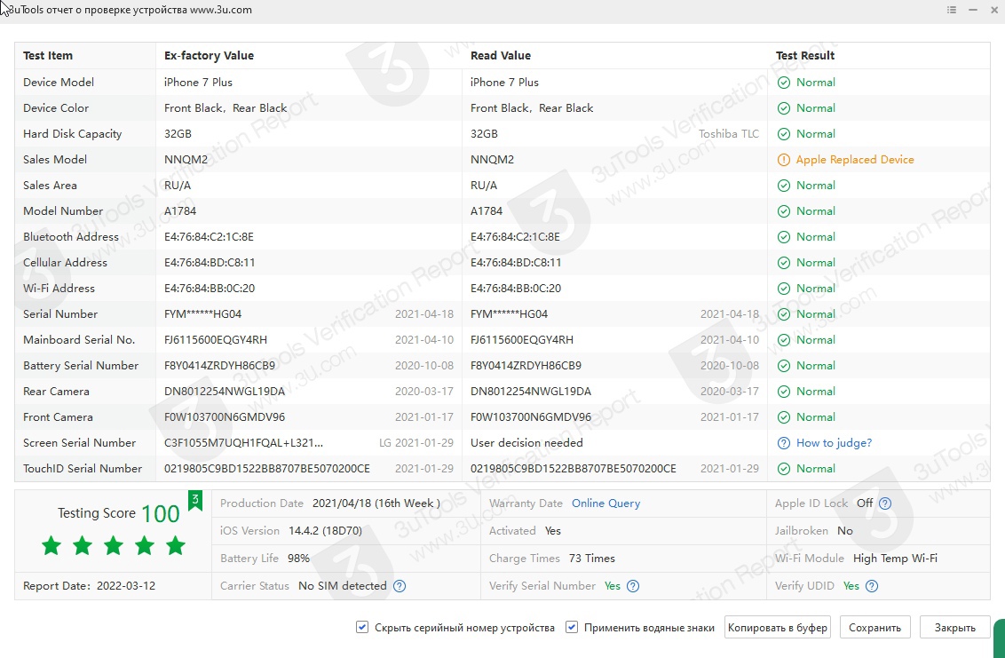This screenshot has height=658, width=1005.
Task: Click the Test Result column header
Action: coord(805,56)
